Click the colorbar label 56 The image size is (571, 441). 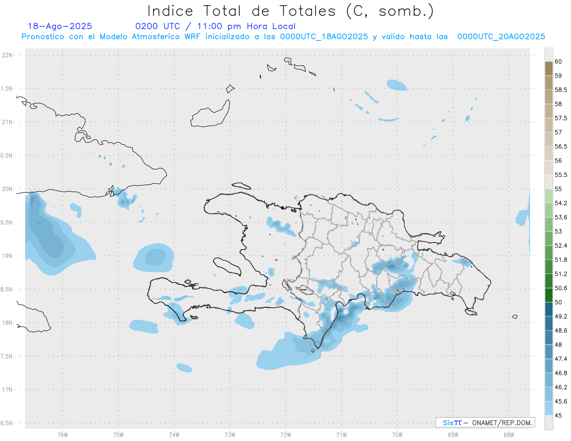click(x=558, y=161)
